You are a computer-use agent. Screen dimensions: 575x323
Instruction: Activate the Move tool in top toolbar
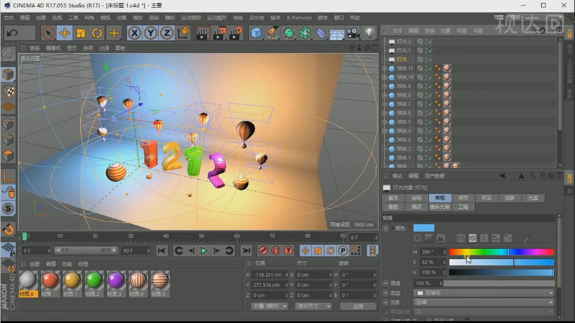click(x=65, y=33)
